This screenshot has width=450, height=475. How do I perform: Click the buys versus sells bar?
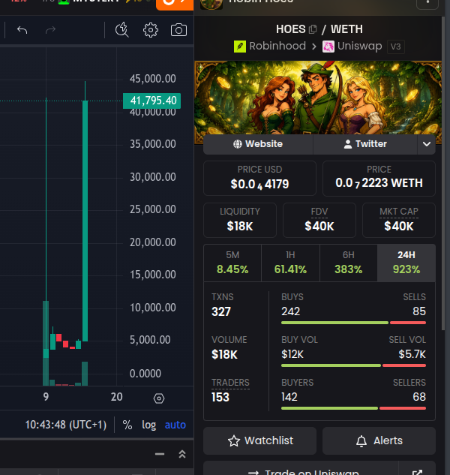pyautogui.click(x=353, y=323)
